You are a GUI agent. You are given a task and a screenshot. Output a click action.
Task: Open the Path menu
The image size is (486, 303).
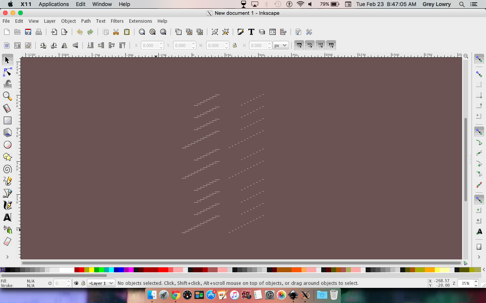86,21
